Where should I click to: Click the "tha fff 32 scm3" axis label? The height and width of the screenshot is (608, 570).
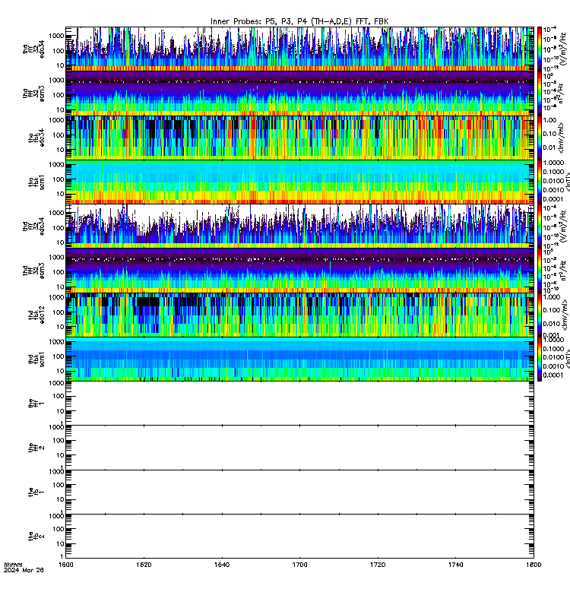33,93
